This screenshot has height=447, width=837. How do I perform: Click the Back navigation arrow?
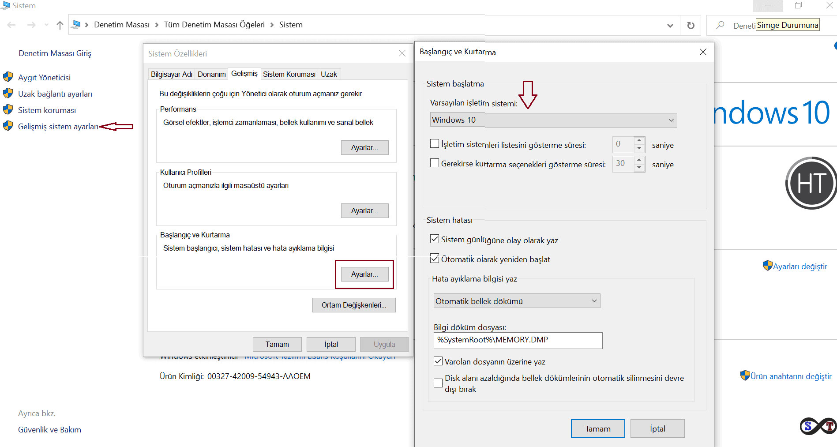pos(11,25)
